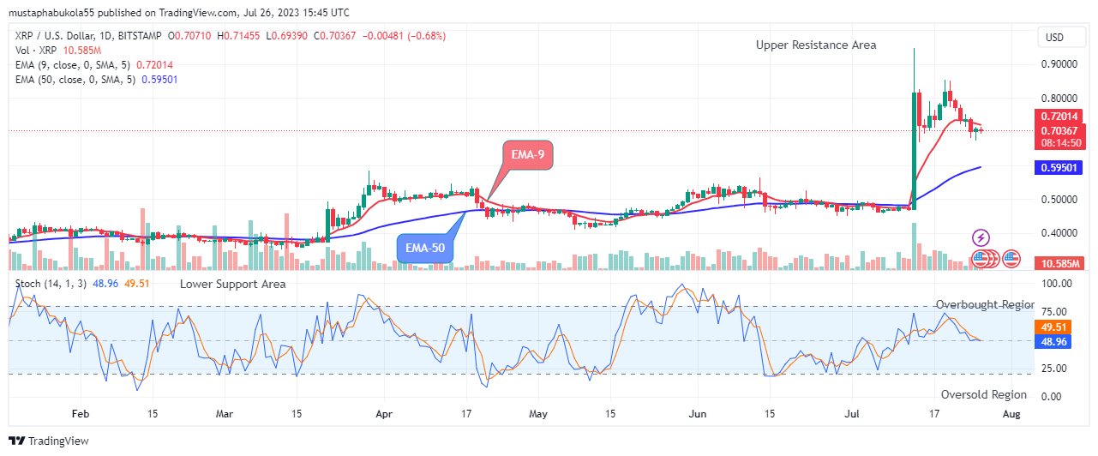Click the blue 0.59501 price axis tag
This screenshot has height=456, width=1098.
coord(1059,168)
